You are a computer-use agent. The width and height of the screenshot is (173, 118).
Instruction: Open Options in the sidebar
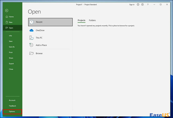tap(12, 111)
